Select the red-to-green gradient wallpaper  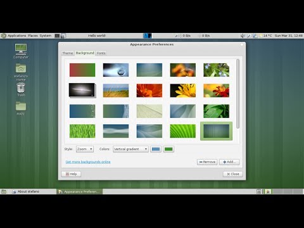[82, 70]
